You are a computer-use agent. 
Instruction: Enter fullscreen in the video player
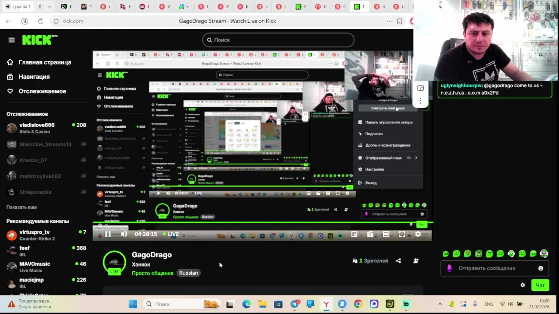402,234
